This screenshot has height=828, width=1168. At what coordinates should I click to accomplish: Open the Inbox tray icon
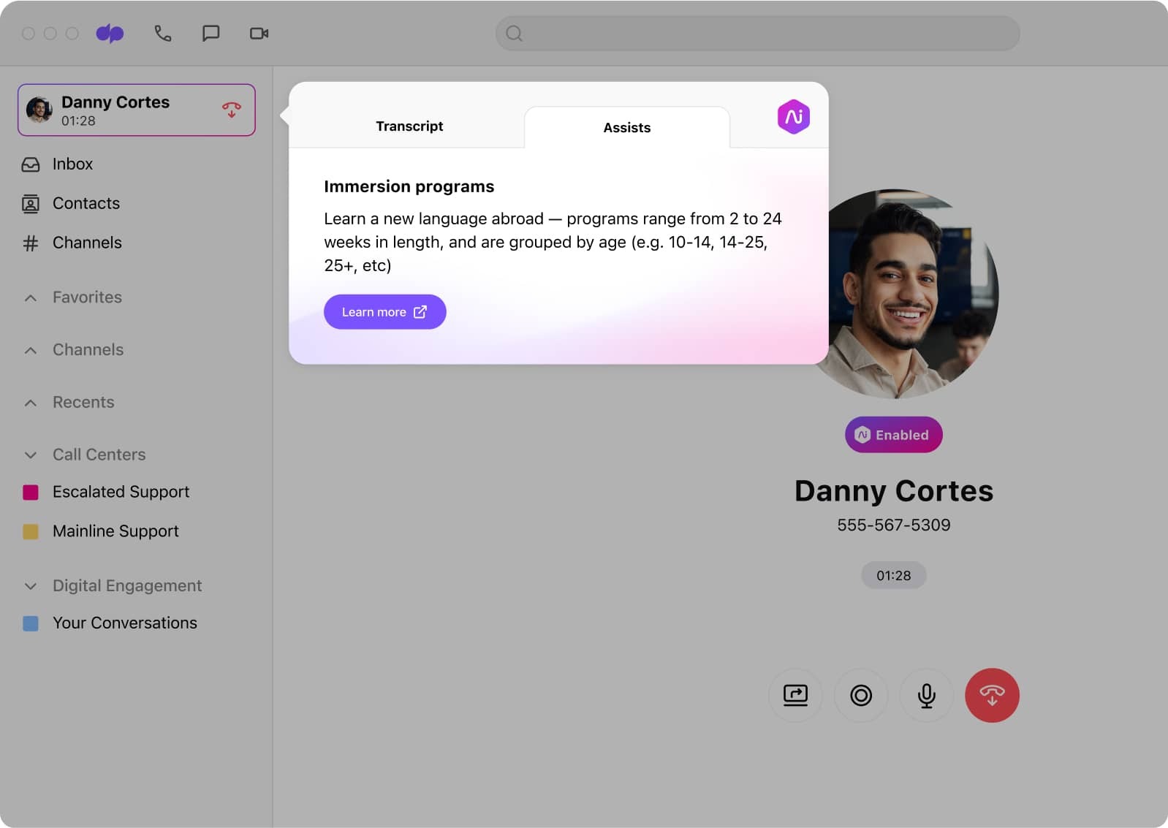[31, 164]
